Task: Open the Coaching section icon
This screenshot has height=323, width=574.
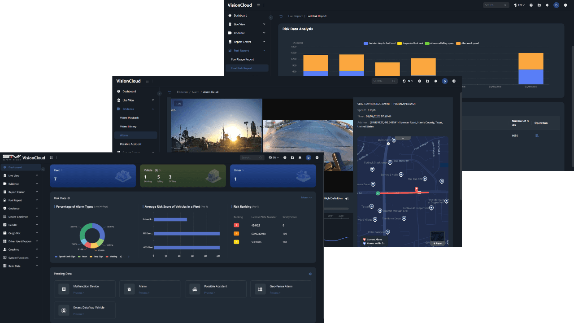Action: [5, 249]
